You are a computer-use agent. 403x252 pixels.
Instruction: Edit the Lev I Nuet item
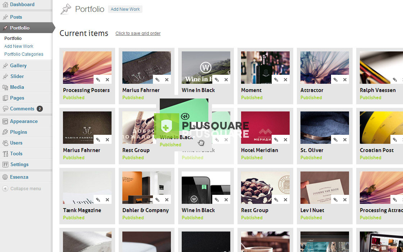[335, 200]
